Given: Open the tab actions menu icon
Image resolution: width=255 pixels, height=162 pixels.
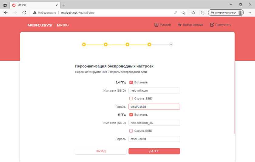Looking at the screenshot, I should point(5,5).
